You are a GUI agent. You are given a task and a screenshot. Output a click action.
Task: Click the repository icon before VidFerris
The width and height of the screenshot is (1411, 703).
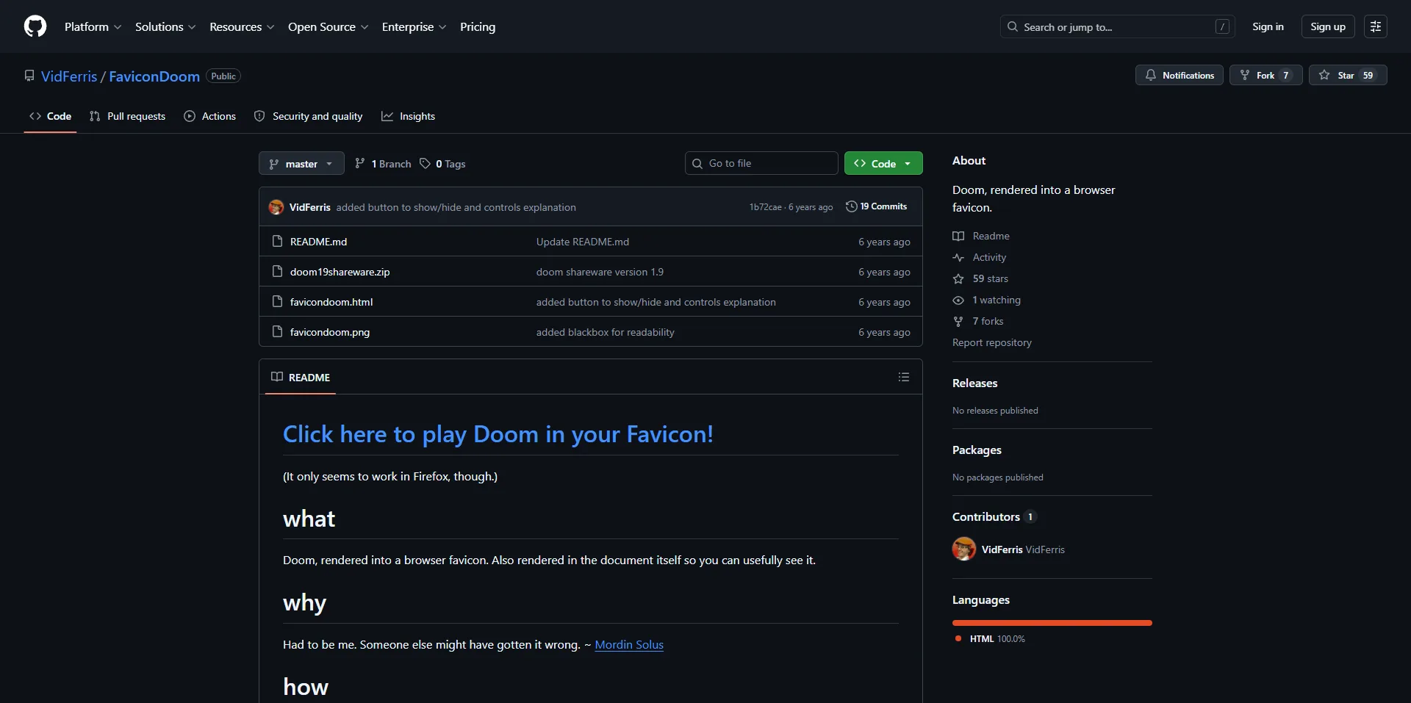coord(29,76)
